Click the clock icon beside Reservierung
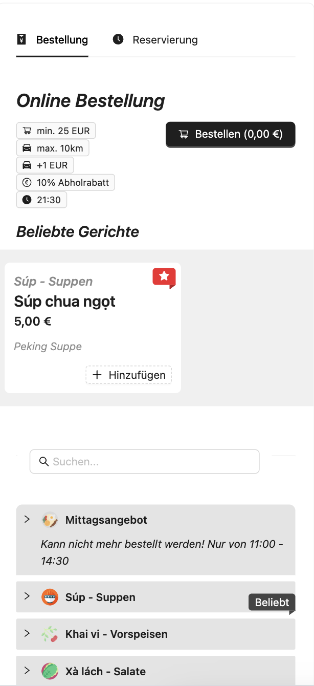 117,39
